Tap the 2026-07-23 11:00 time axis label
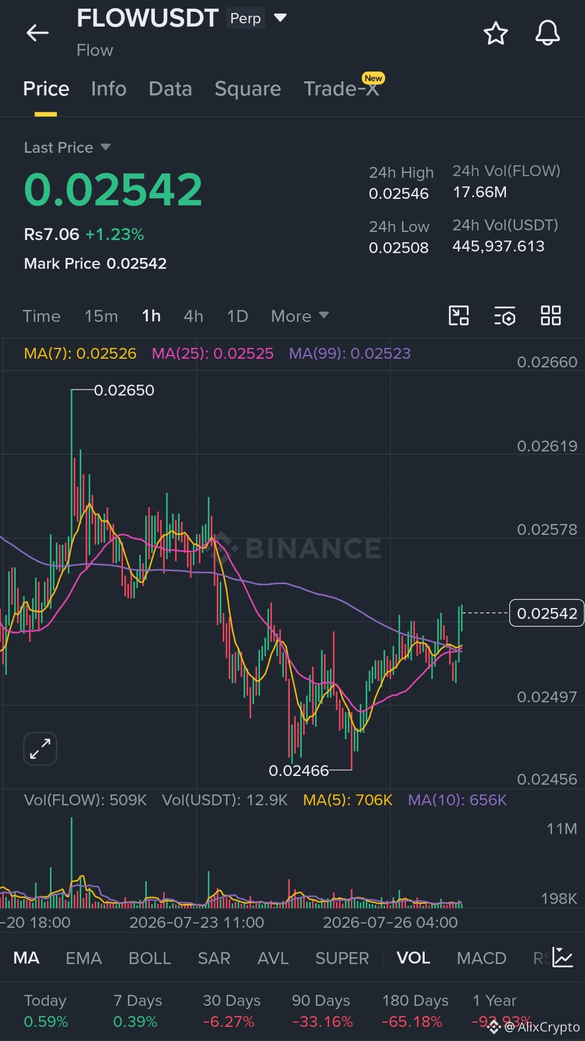 (x=197, y=922)
